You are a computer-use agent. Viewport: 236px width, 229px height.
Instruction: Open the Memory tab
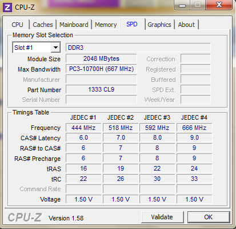pos(106,25)
